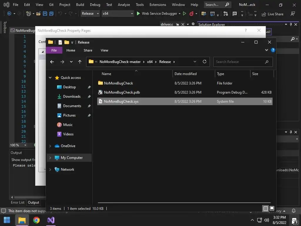Open the x64 platform dropdown

pos(117,14)
